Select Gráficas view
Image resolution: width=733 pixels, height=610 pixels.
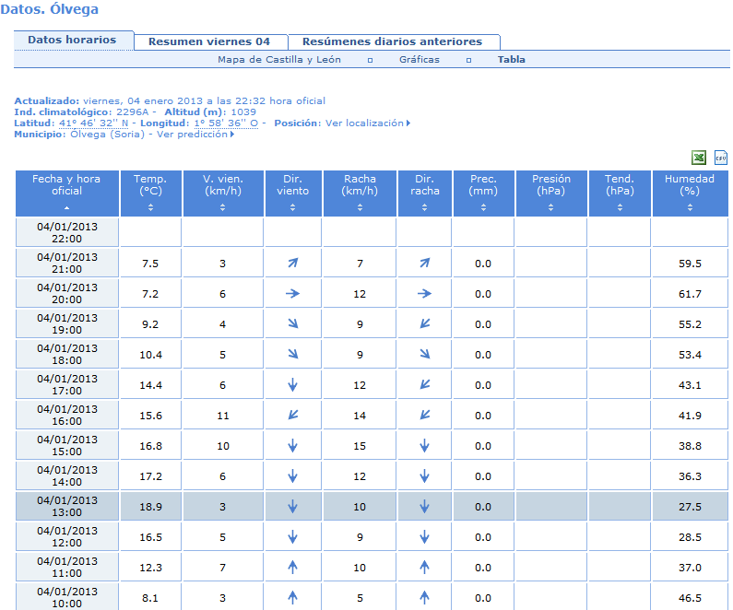420,60
